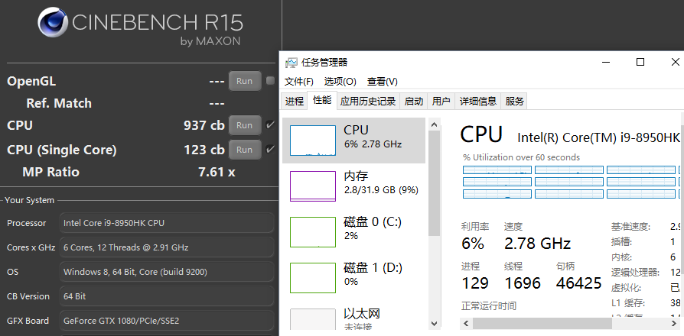Click the Intel(R) Core(TM) i9-8950HK title text
Image resolution: width=684 pixels, height=336 pixels.
(x=598, y=137)
